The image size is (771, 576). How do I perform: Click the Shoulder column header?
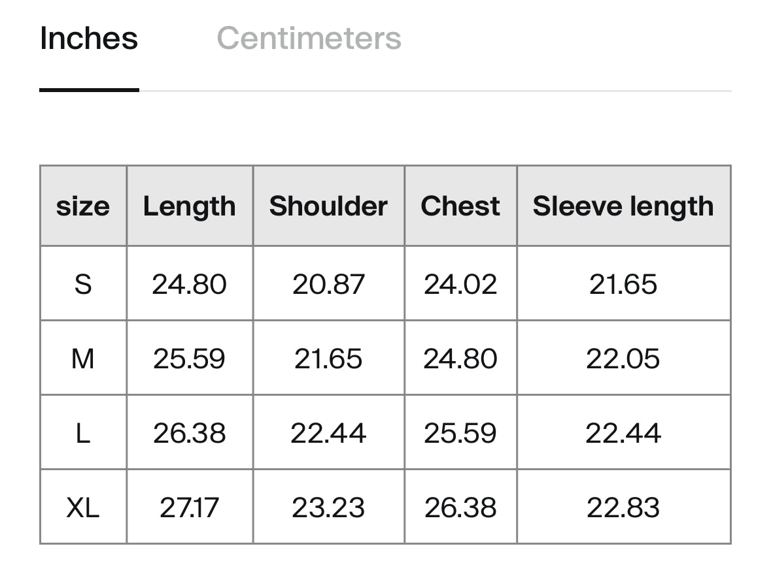(328, 206)
